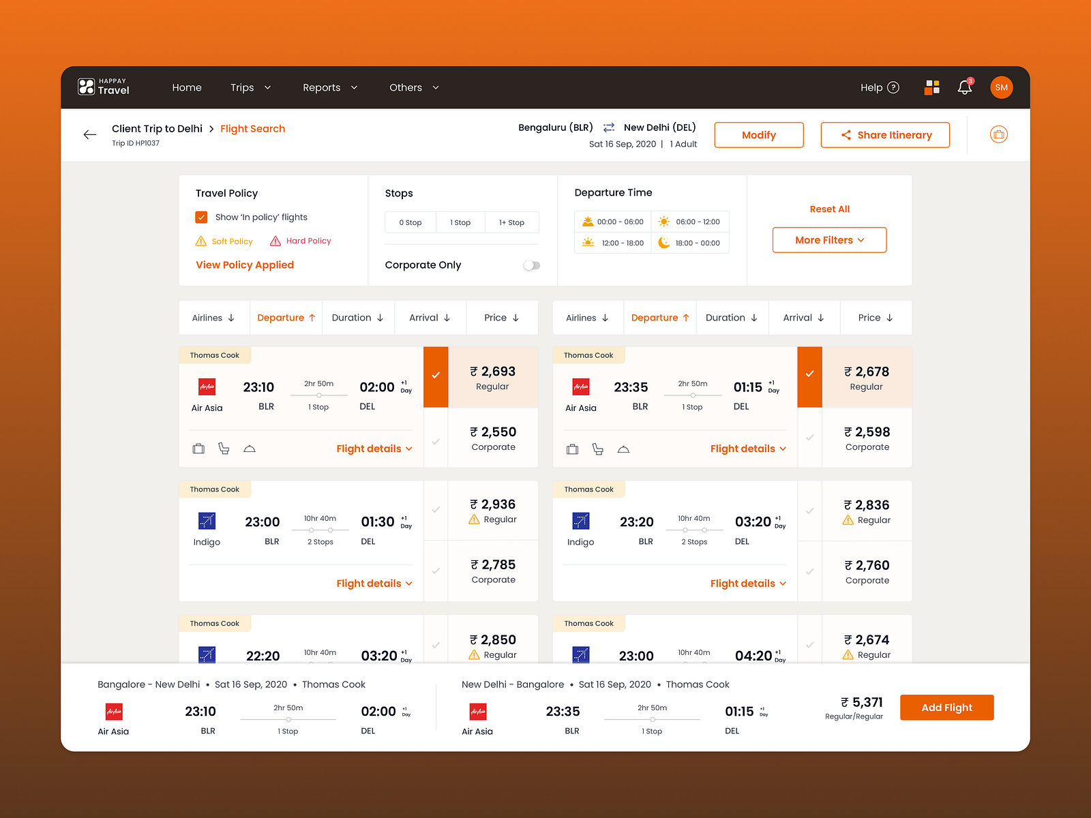1091x818 pixels.
Task: Toggle the Corporate Only switch
Action: point(531,265)
